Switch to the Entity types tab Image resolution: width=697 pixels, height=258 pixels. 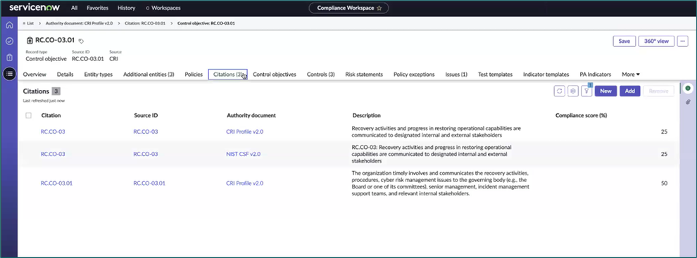(99, 75)
